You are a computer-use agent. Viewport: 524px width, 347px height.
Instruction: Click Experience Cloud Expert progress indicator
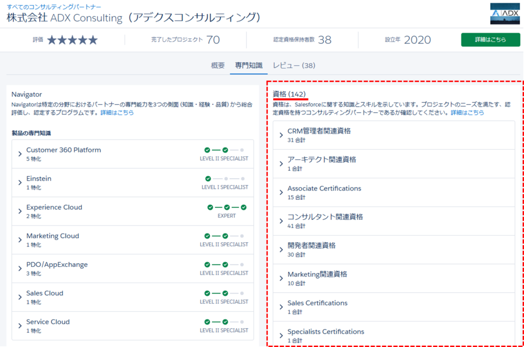(227, 207)
